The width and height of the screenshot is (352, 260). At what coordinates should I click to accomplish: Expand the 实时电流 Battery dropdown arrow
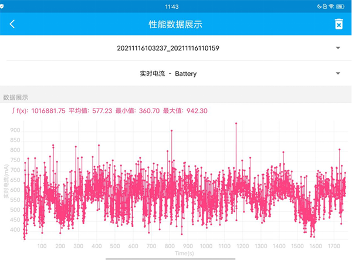click(338, 73)
